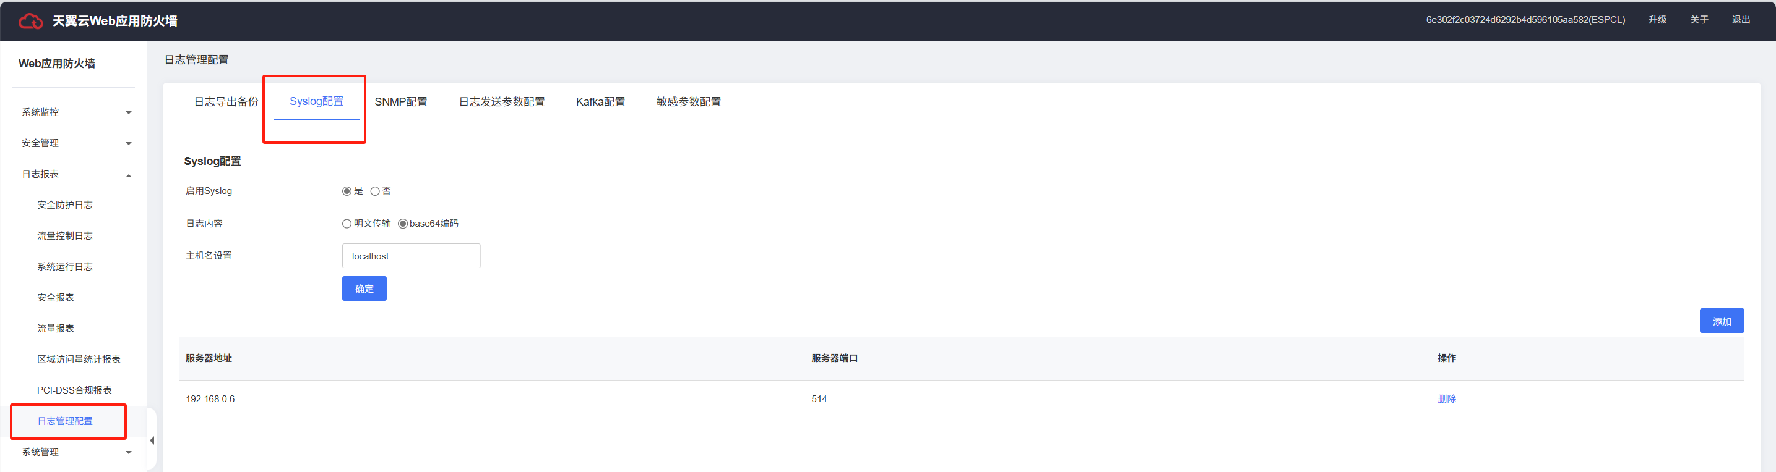This screenshot has width=1776, height=472.
Task: Expand the 系统管理 menu
Action: tap(76, 452)
